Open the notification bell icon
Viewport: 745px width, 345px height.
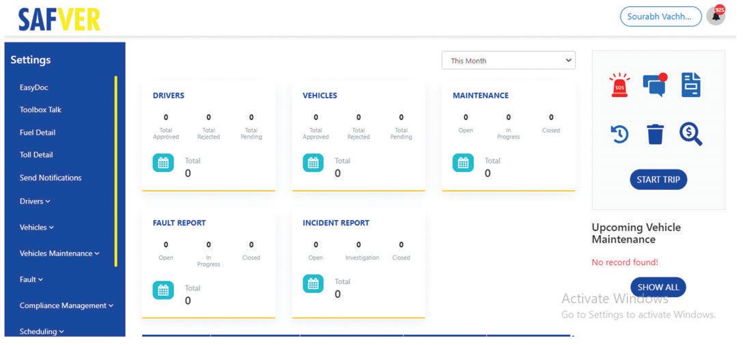tap(716, 16)
